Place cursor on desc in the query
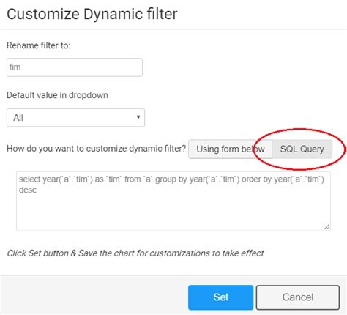Screen dimensions: 347x315 point(28,190)
